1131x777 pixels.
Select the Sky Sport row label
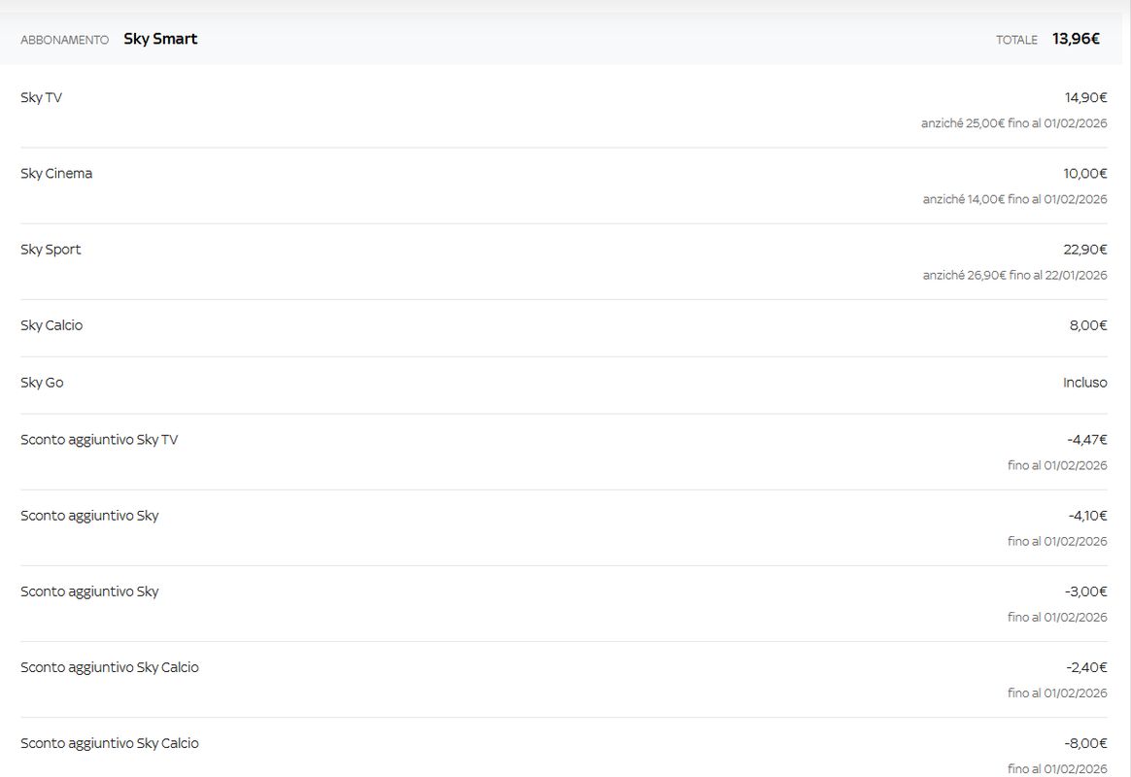tap(51, 250)
